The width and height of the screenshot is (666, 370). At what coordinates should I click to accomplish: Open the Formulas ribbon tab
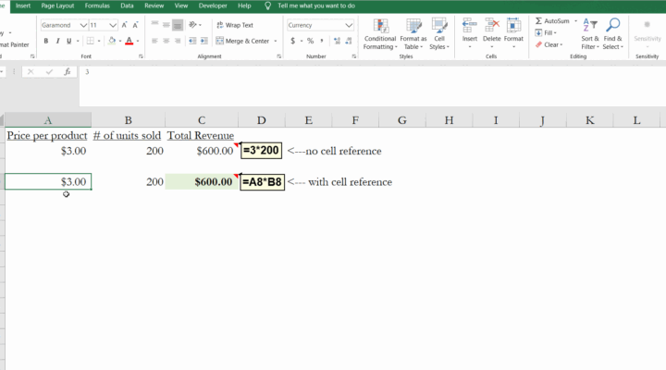coord(97,6)
